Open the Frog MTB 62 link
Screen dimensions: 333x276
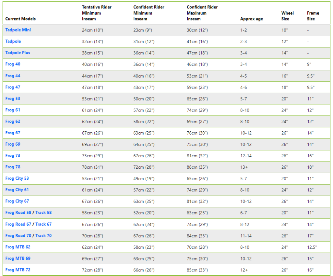click(x=18, y=247)
